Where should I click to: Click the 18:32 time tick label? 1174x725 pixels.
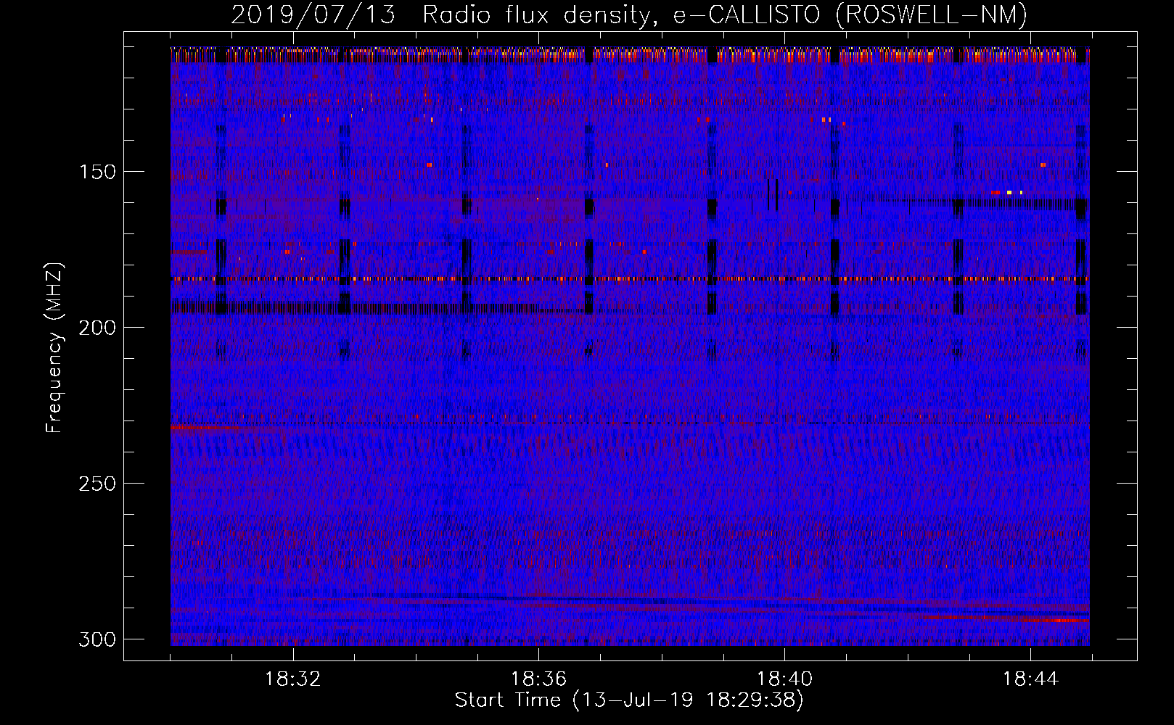coord(292,679)
